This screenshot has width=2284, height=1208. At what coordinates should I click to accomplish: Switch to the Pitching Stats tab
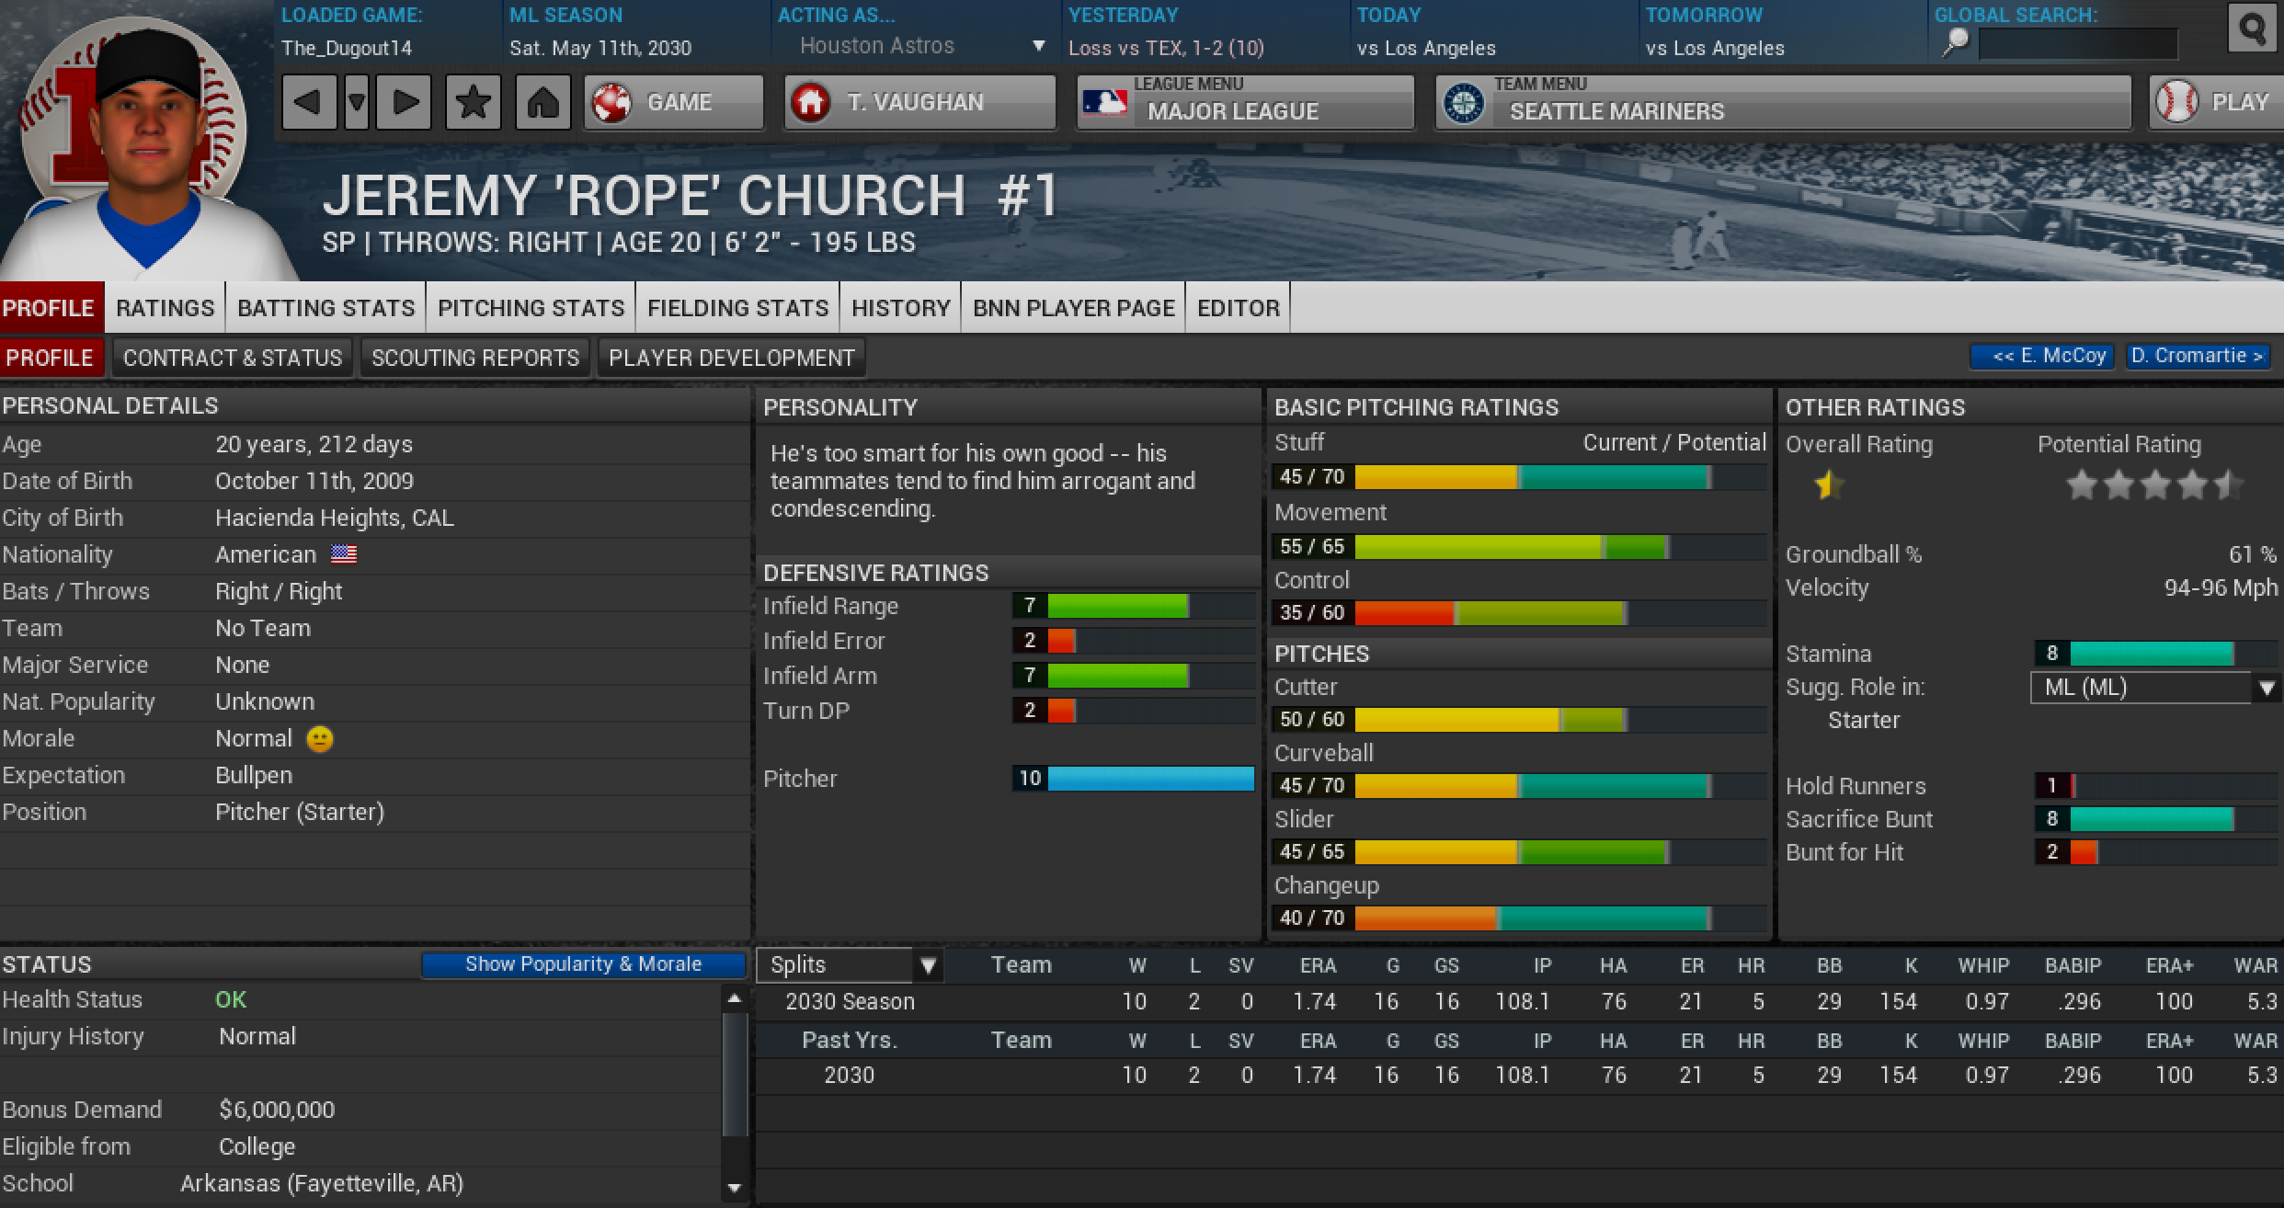point(531,308)
